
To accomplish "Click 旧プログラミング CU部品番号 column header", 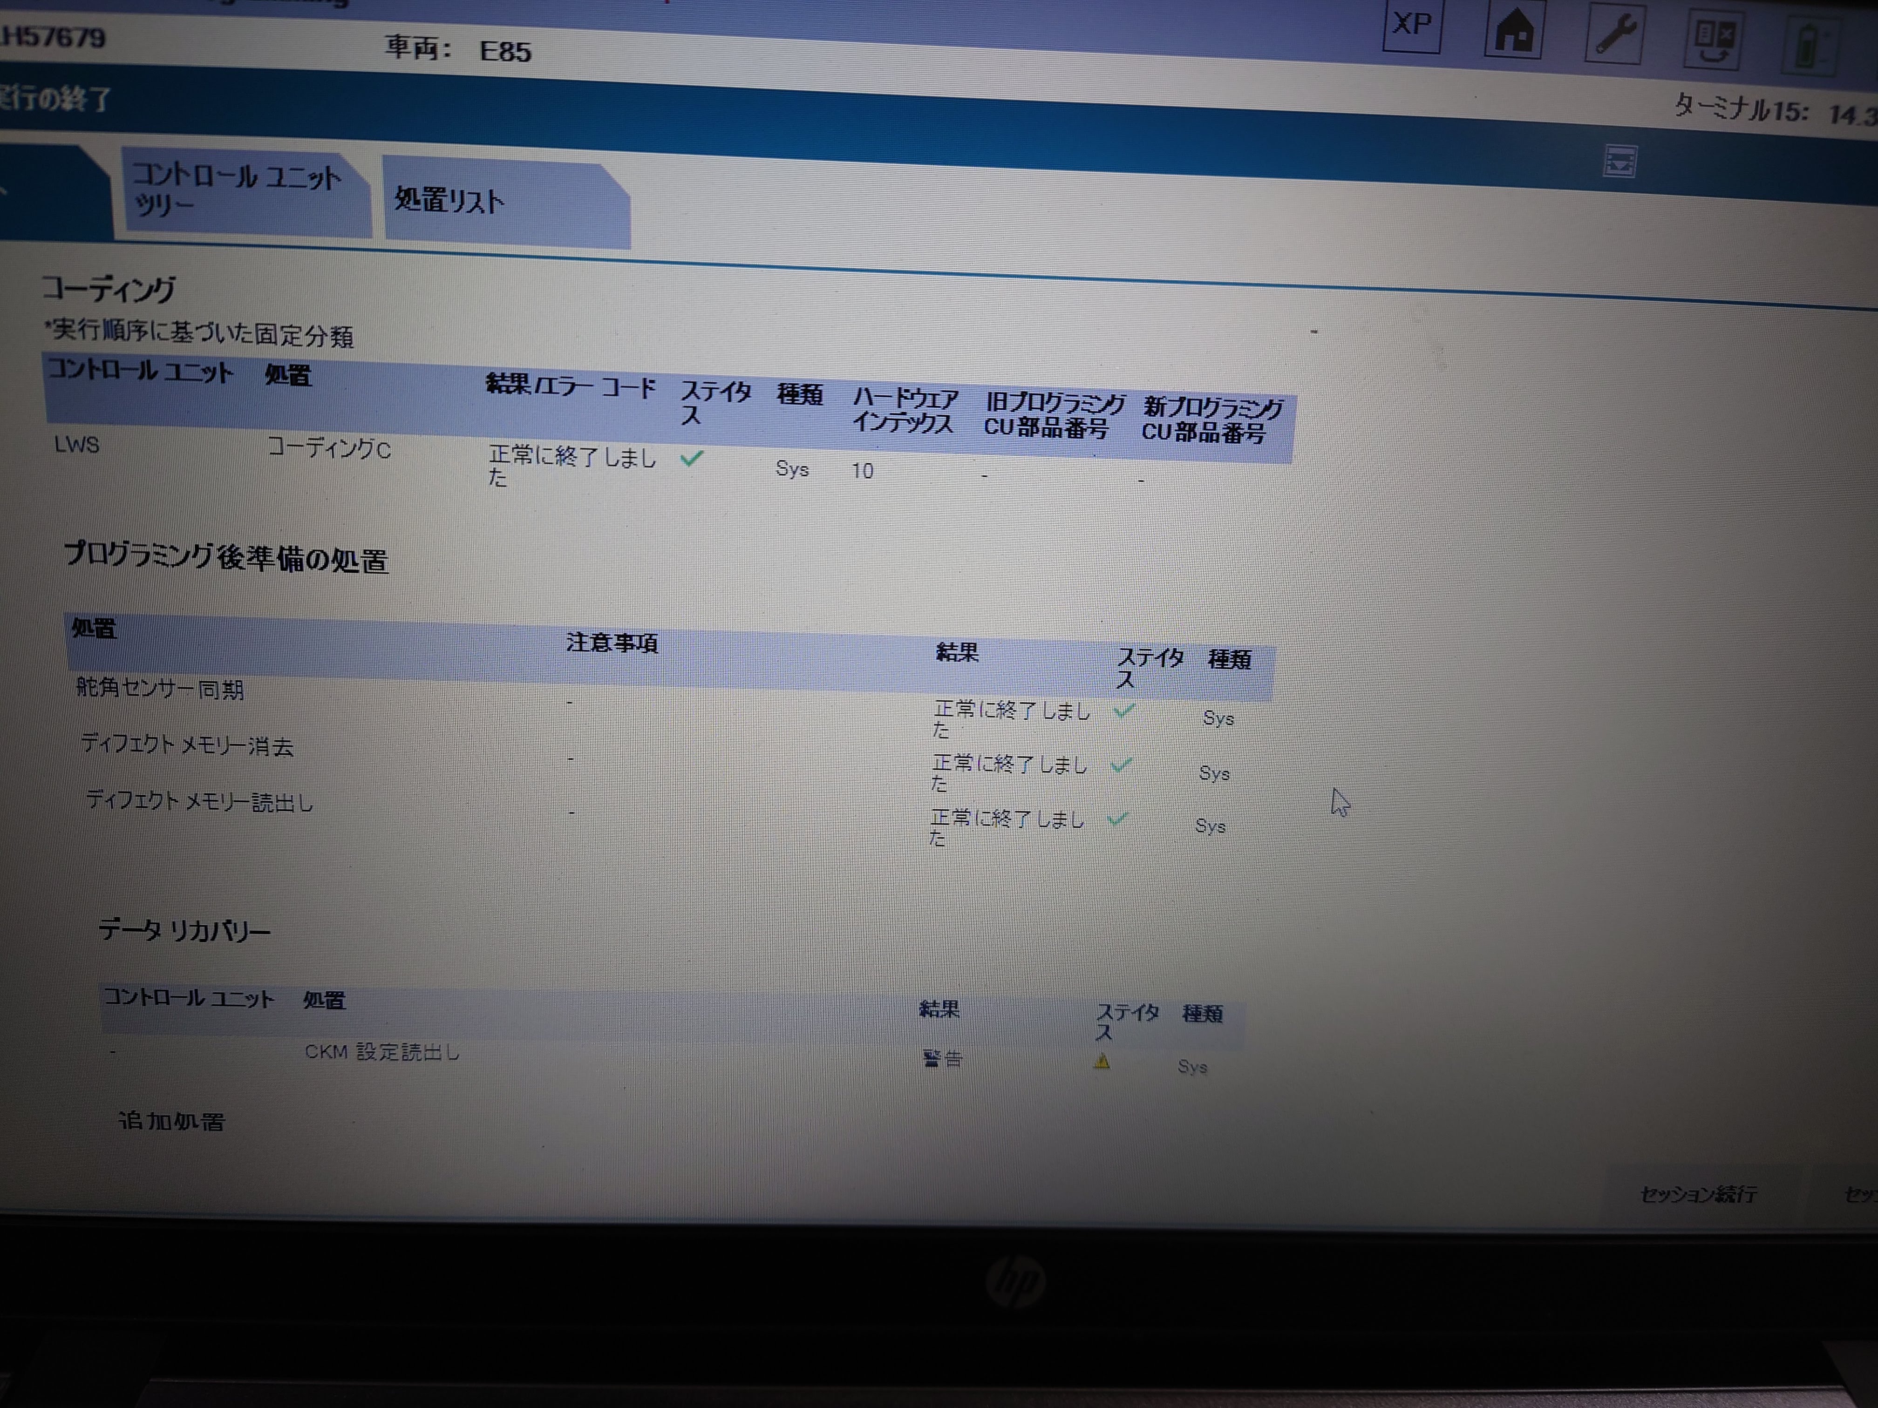I will tap(1055, 416).
